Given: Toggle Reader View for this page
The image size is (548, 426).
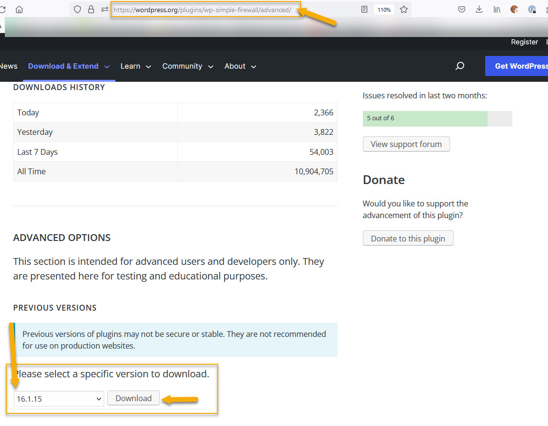Looking at the screenshot, I should coord(364,9).
